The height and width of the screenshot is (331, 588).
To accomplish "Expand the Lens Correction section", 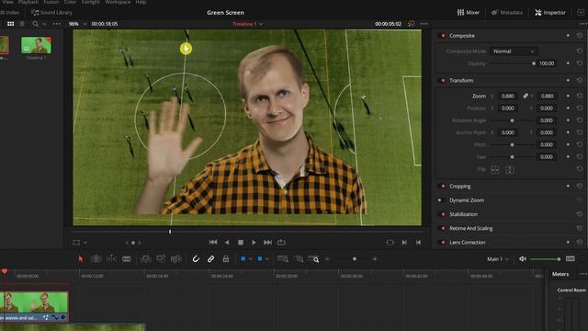I will tap(468, 243).
